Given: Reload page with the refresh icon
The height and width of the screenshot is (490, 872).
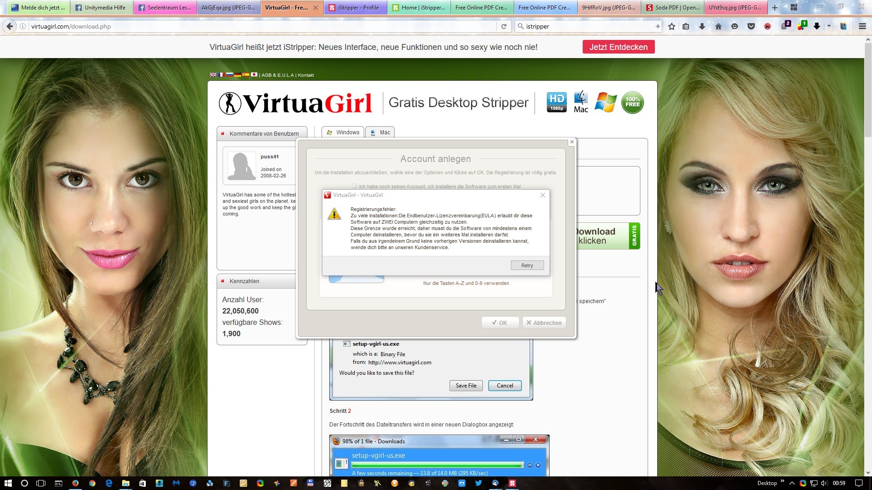Looking at the screenshot, I should pos(504,26).
